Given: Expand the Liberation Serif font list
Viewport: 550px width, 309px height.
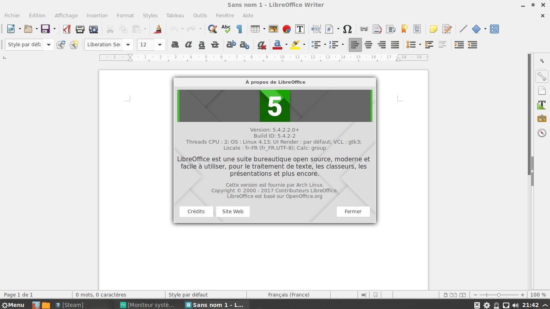Looking at the screenshot, I should (128, 45).
